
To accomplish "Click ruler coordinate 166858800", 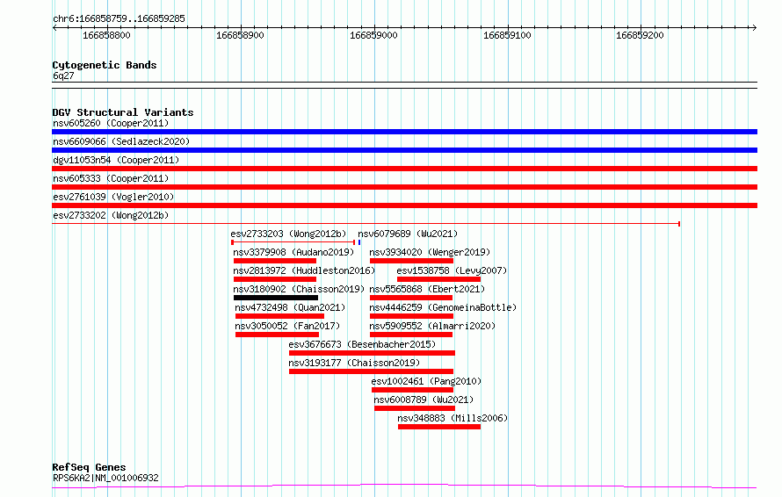I will coord(106,35).
